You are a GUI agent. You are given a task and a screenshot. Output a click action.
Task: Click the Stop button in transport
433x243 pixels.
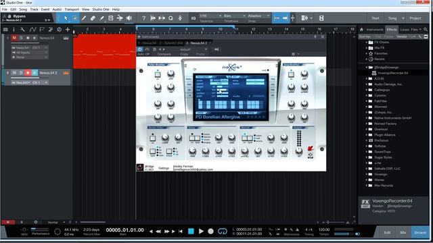191,232
